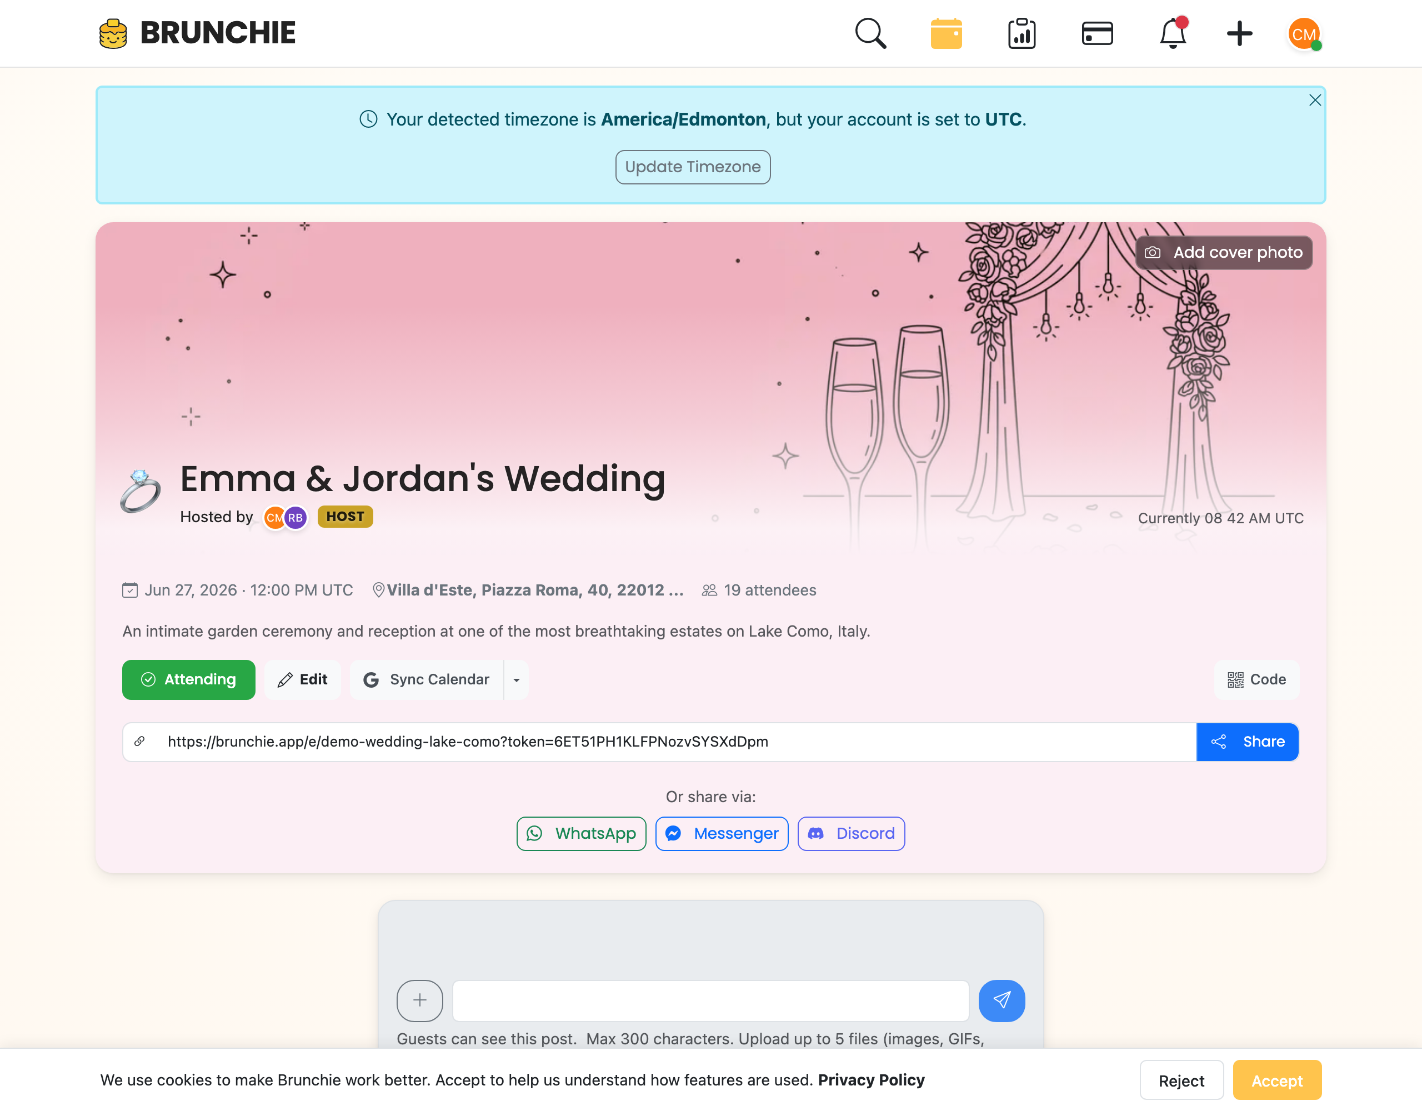Click the blue Share button
1422x1111 pixels.
click(1248, 742)
